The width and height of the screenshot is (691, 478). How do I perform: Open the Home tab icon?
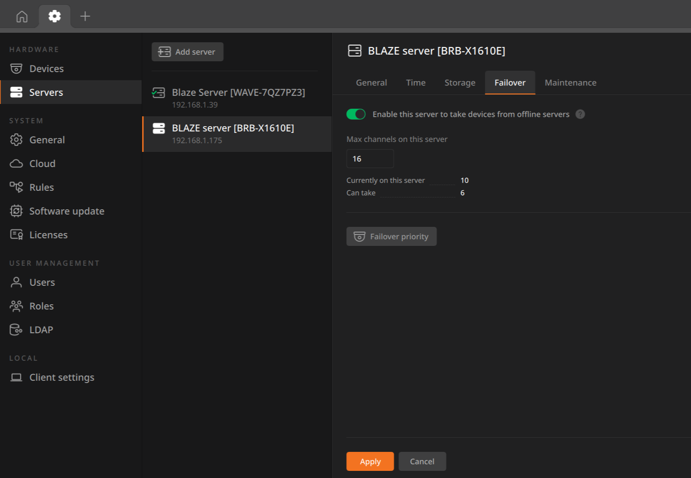[x=22, y=17]
